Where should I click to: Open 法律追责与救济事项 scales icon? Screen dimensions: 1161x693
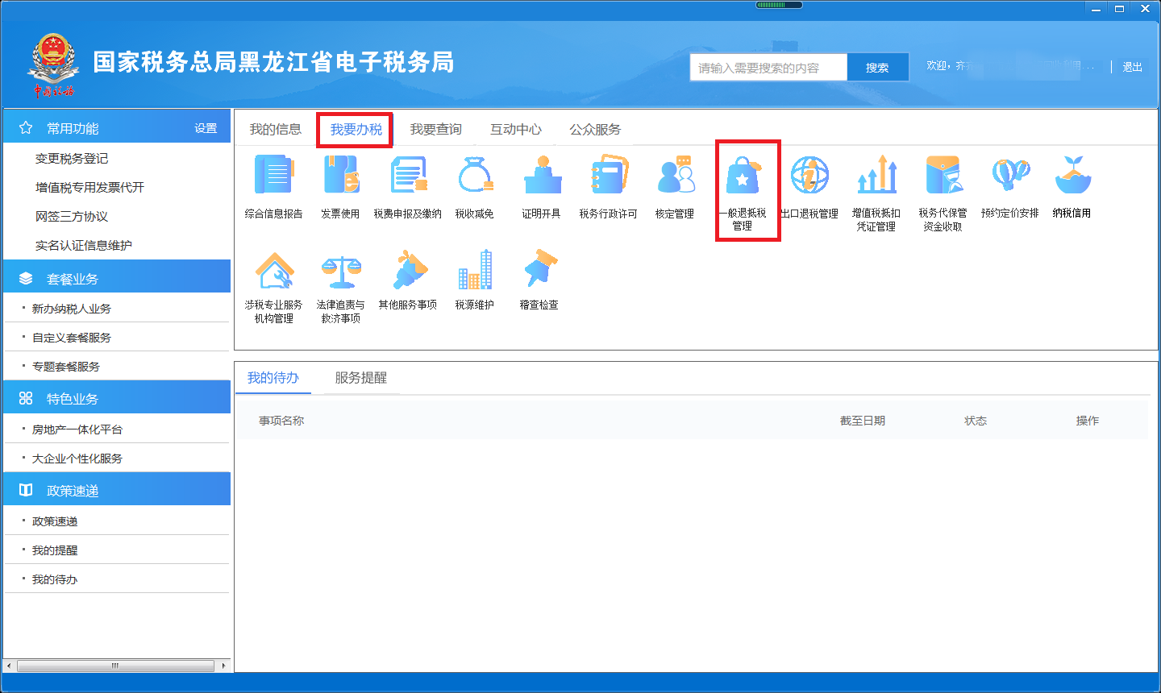(x=341, y=272)
